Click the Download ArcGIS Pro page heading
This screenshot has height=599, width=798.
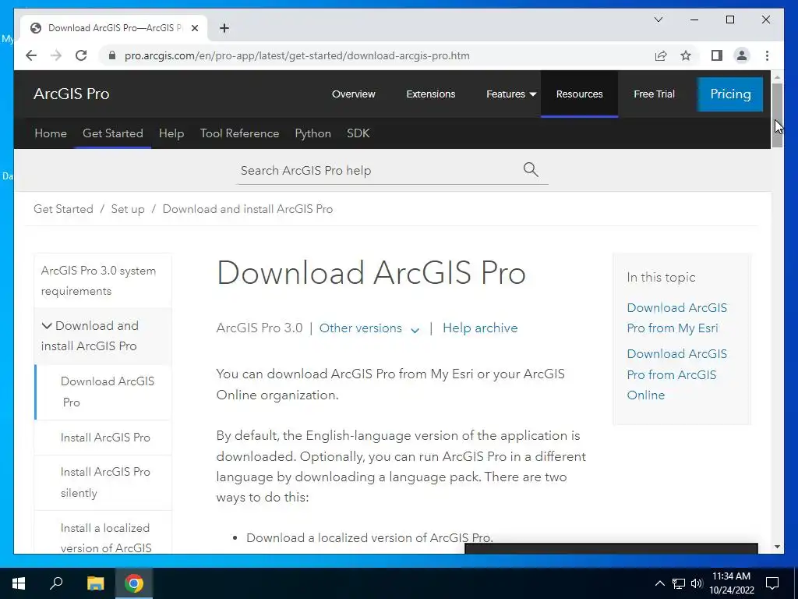(x=371, y=272)
